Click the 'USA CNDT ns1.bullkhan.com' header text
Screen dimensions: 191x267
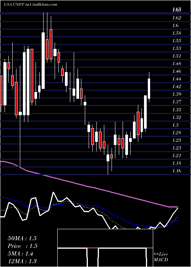[x=30, y=5]
